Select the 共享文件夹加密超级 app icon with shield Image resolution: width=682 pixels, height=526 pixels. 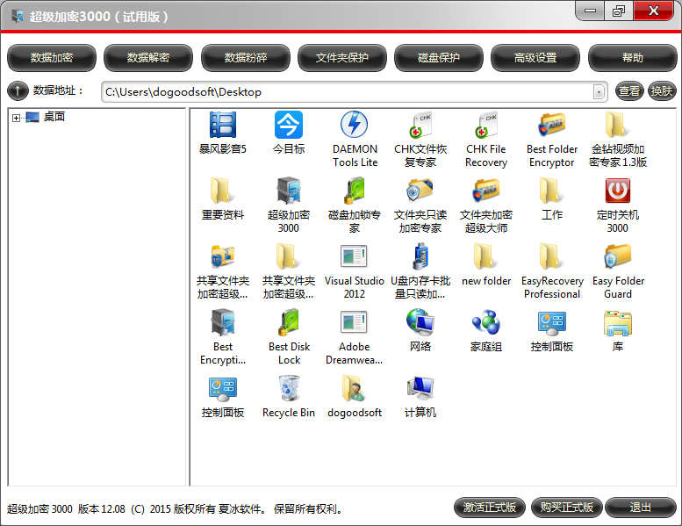(223, 256)
